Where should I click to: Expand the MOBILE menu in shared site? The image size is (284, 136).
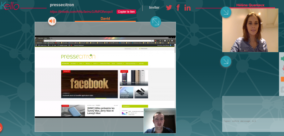pyautogui.click(x=89, y=63)
